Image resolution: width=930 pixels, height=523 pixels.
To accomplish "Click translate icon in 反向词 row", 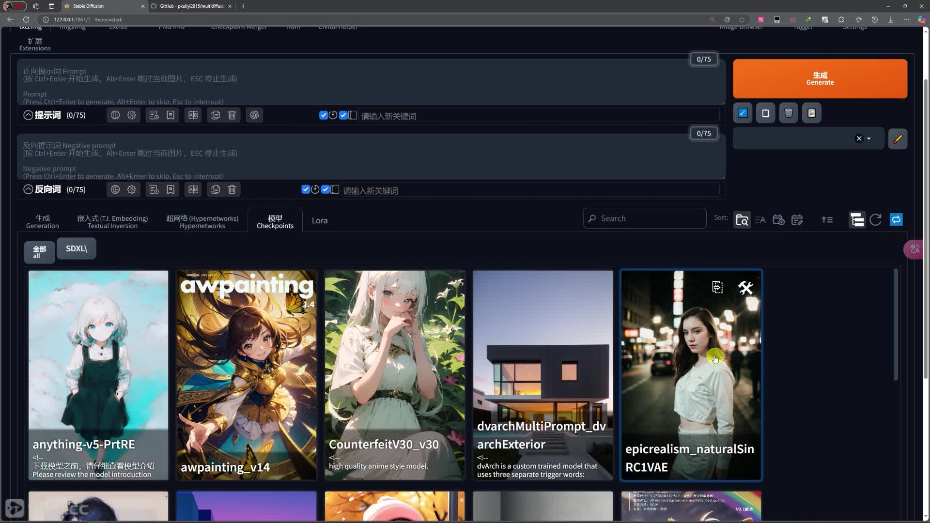I will coord(193,189).
